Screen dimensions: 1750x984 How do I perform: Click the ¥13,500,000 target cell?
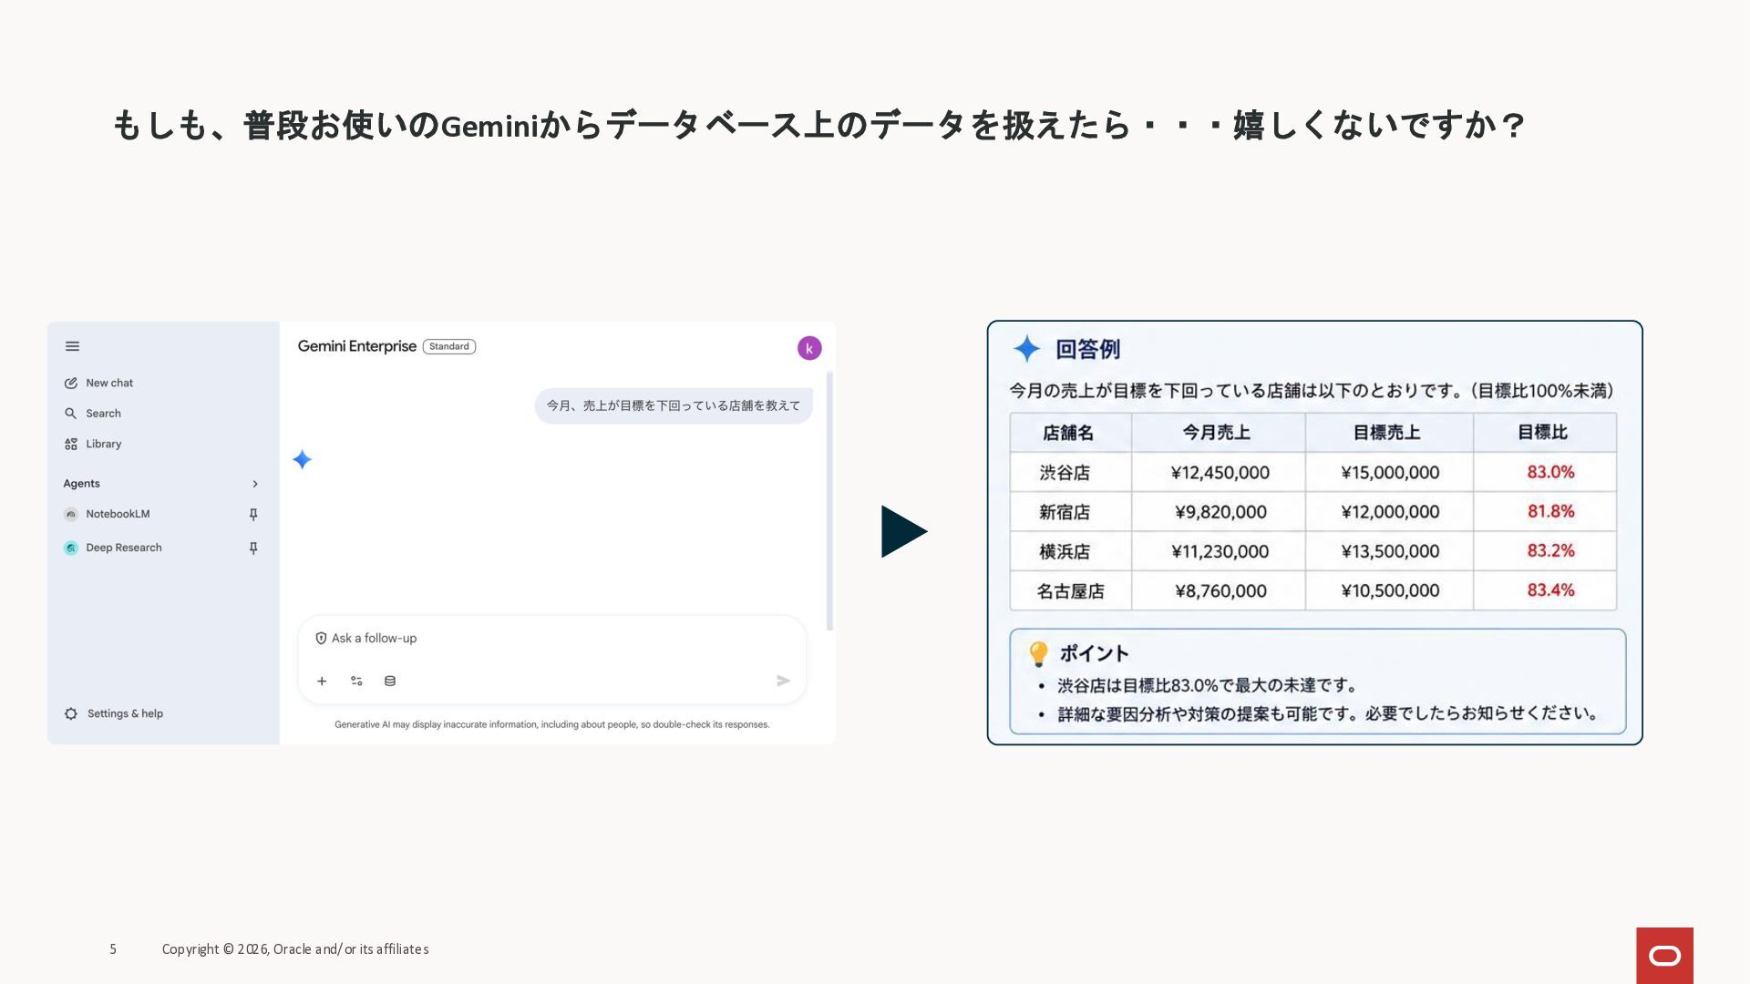tap(1390, 551)
